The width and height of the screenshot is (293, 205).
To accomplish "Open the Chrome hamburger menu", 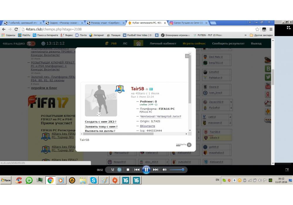I will (271, 29).
